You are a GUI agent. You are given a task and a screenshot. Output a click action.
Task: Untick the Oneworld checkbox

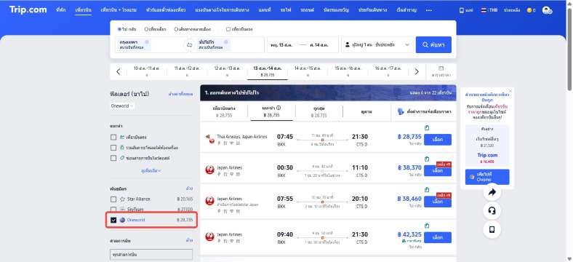(x=113, y=220)
